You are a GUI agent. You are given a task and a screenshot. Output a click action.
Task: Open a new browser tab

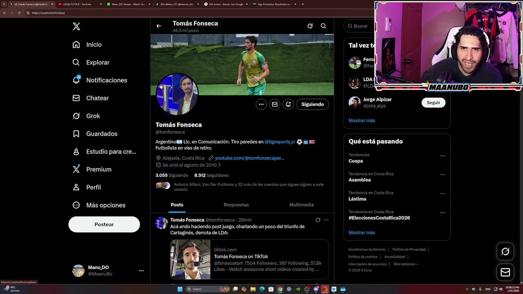[x=302, y=4]
